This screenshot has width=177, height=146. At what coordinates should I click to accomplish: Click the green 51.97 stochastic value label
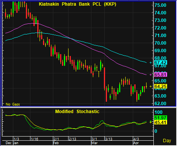pos(161,118)
